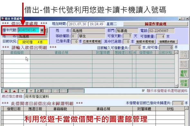Image resolution: width=190 pixels, height=126 pixels.
Task: Click first empty 書籍編號 cell in entry grid
Action: [17, 57]
